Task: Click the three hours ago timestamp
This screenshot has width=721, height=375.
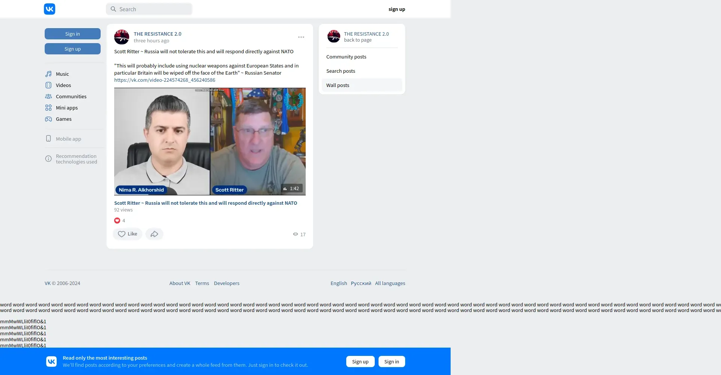Action: 151,40
